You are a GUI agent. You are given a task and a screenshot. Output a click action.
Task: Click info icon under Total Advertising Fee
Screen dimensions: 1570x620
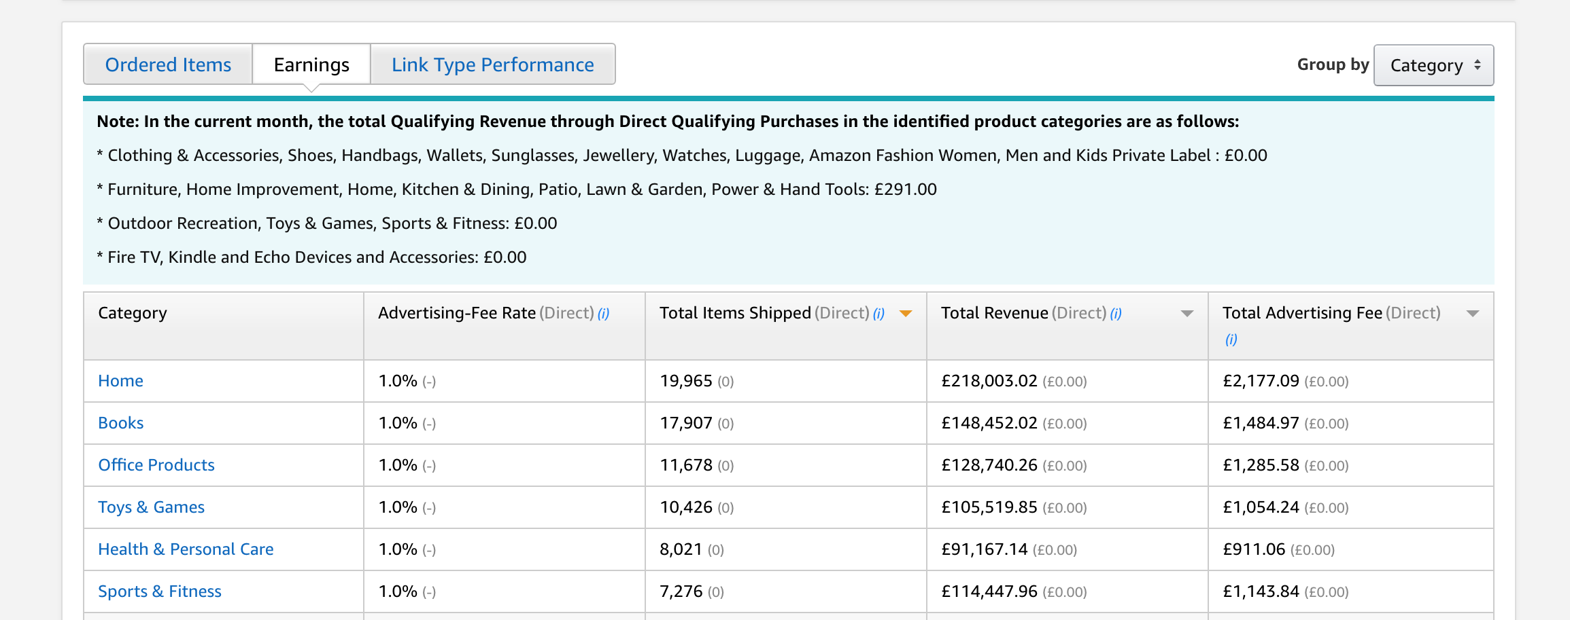(1231, 340)
